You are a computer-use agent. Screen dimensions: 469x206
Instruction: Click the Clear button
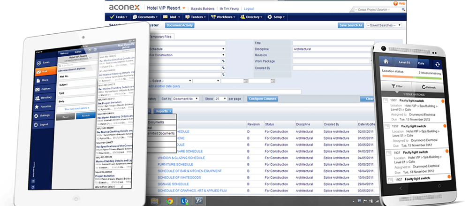point(367,99)
